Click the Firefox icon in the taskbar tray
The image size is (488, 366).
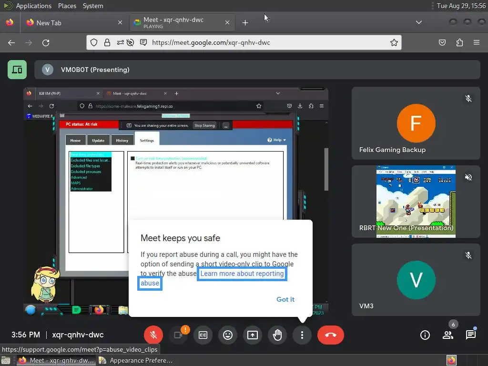tap(451, 360)
